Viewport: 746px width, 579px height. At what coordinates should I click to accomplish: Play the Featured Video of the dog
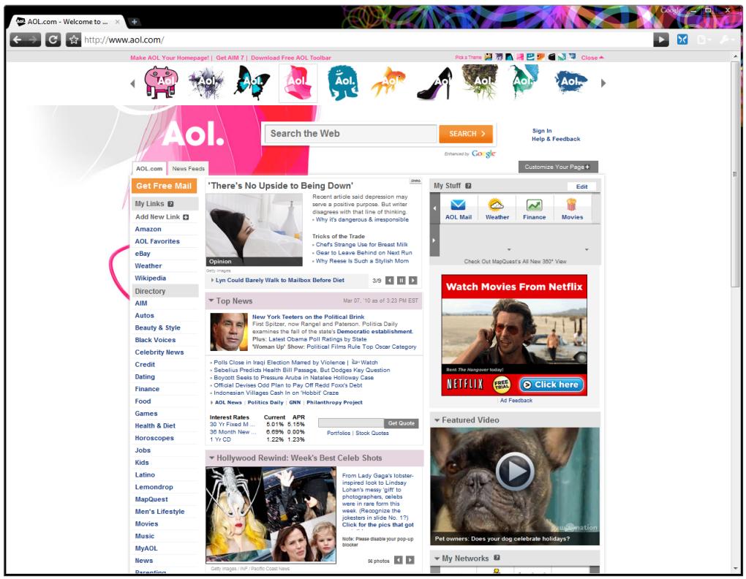[515, 472]
